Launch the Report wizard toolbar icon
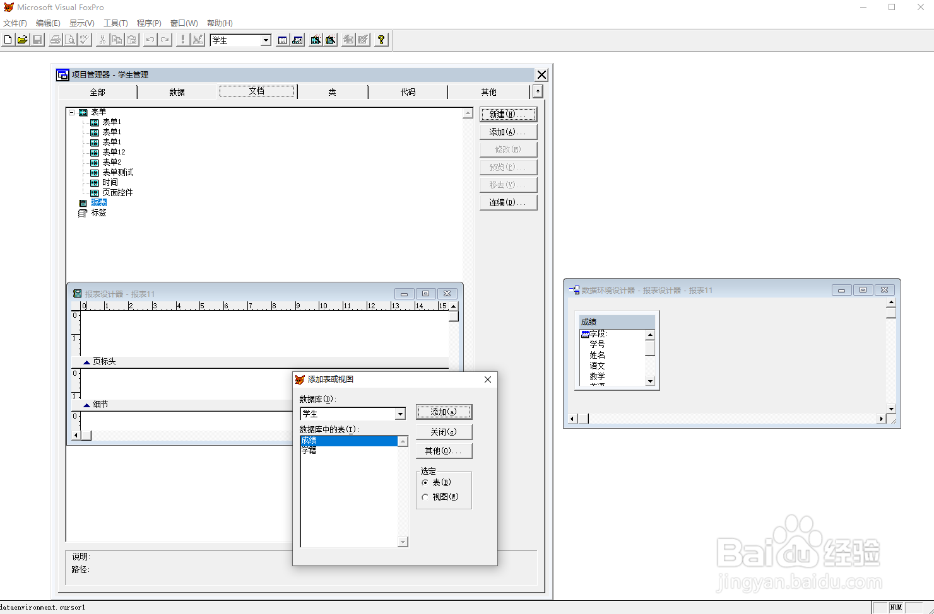This screenshot has height=614, width=934. [330, 40]
